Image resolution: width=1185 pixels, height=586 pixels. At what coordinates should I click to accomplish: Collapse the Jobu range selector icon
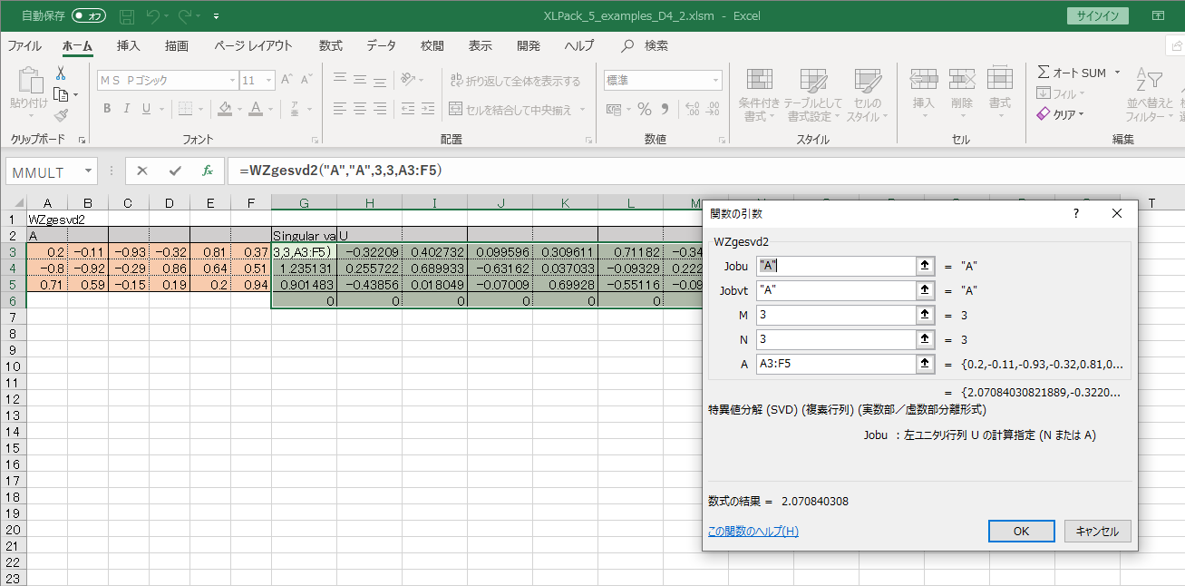[x=925, y=266]
